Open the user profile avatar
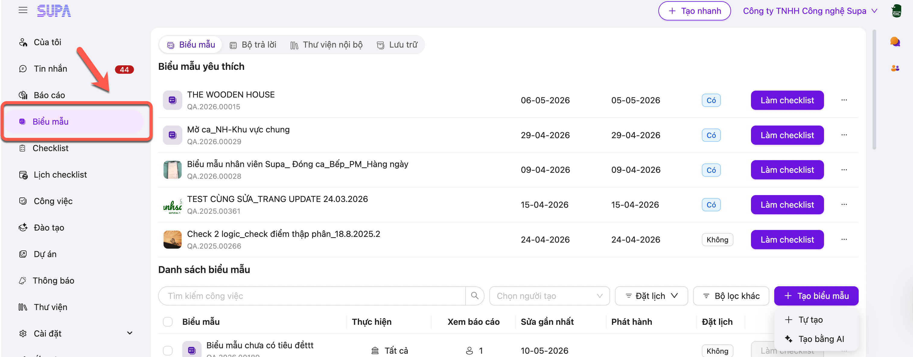The height and width of the screenshot is (357, 913). coord(896,11)
